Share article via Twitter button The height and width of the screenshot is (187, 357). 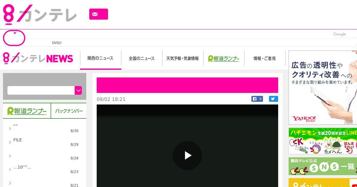tap(273, 99)
